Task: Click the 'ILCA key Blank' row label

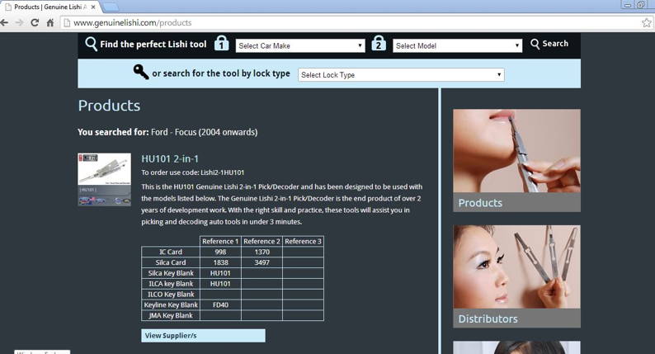Action: pyautogui.click(x=171, y=284)
